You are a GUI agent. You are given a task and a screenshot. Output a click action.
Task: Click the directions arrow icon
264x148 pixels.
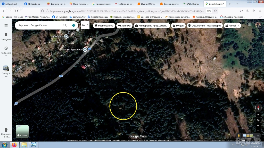73,25
